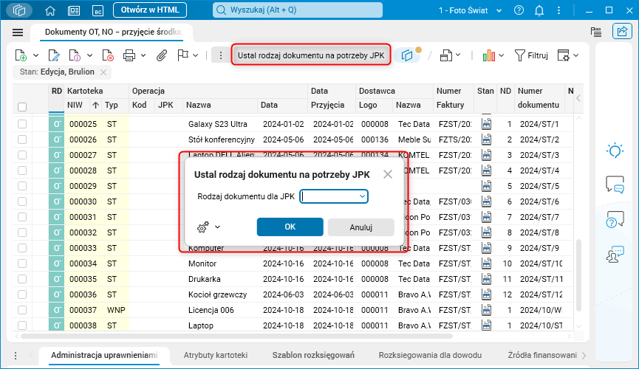Click the lightbulb tips icon in the sidebar
639x369 pixels.
coord(615,151)
